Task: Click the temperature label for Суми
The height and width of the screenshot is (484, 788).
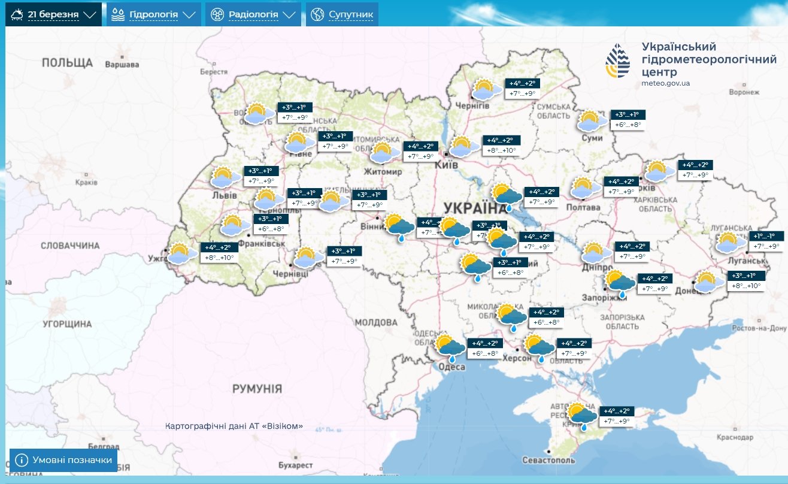Action: 628,120
